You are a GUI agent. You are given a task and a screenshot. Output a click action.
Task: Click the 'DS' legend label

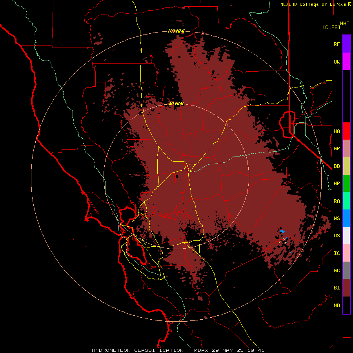(337, 236)
